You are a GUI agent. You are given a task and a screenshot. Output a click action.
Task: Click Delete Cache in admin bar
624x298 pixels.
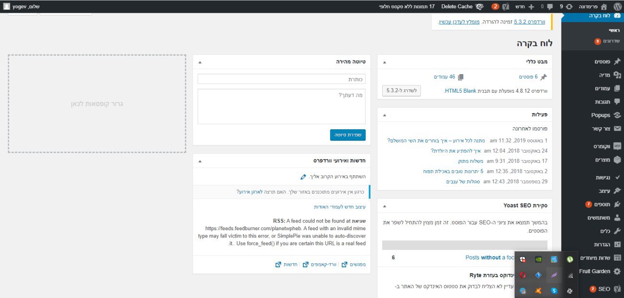click(x=457, y=6)
